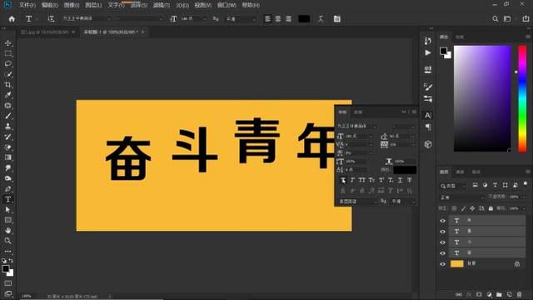The image size is (533, 300).
Task: Click text color swatch in options bar
Action: (304, 18)
